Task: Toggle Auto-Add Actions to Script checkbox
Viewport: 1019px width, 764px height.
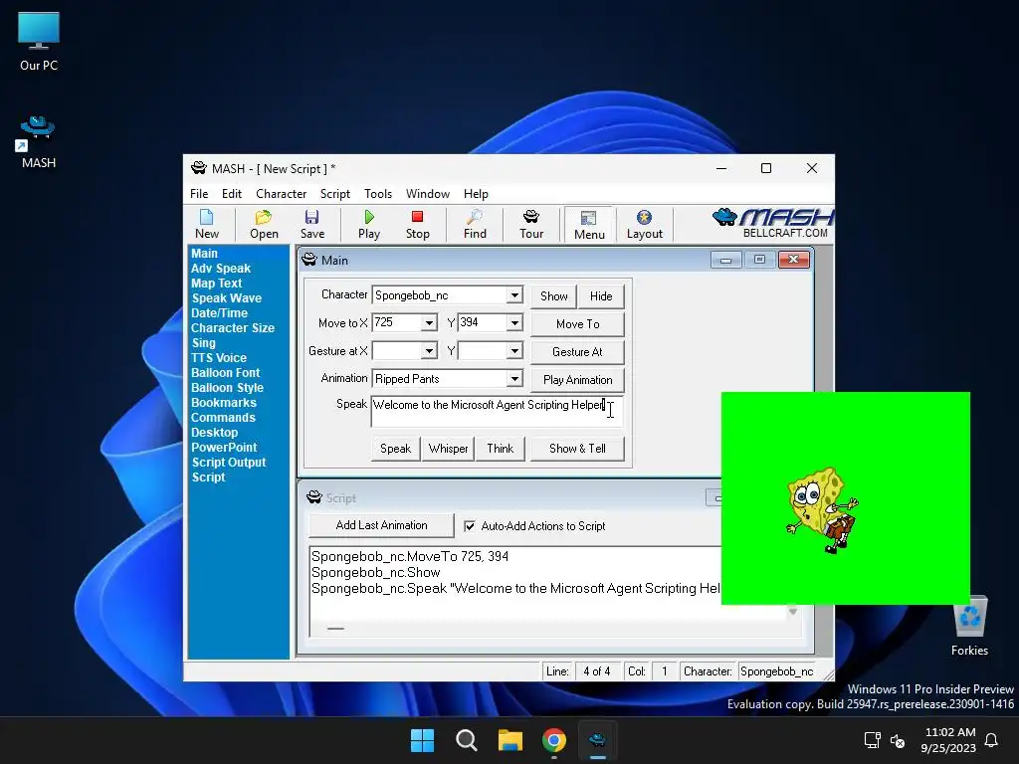Action: click(470, 526)
